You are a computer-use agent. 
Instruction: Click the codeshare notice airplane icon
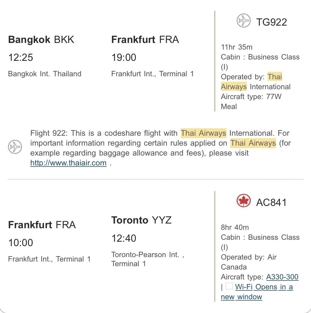click(x=14, y=147)
